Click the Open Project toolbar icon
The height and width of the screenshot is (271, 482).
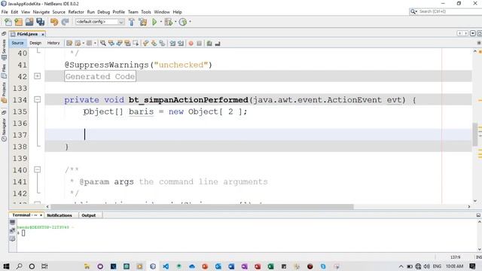29,22
